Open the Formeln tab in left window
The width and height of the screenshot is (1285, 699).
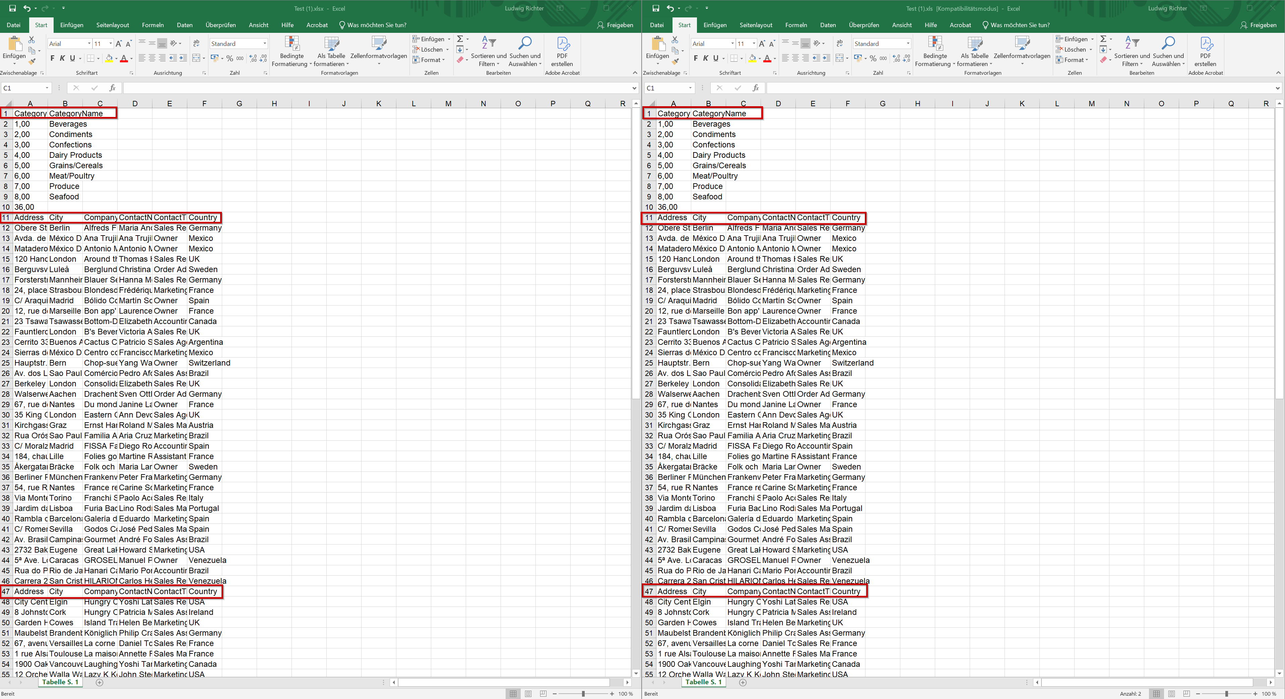point(153,25)
